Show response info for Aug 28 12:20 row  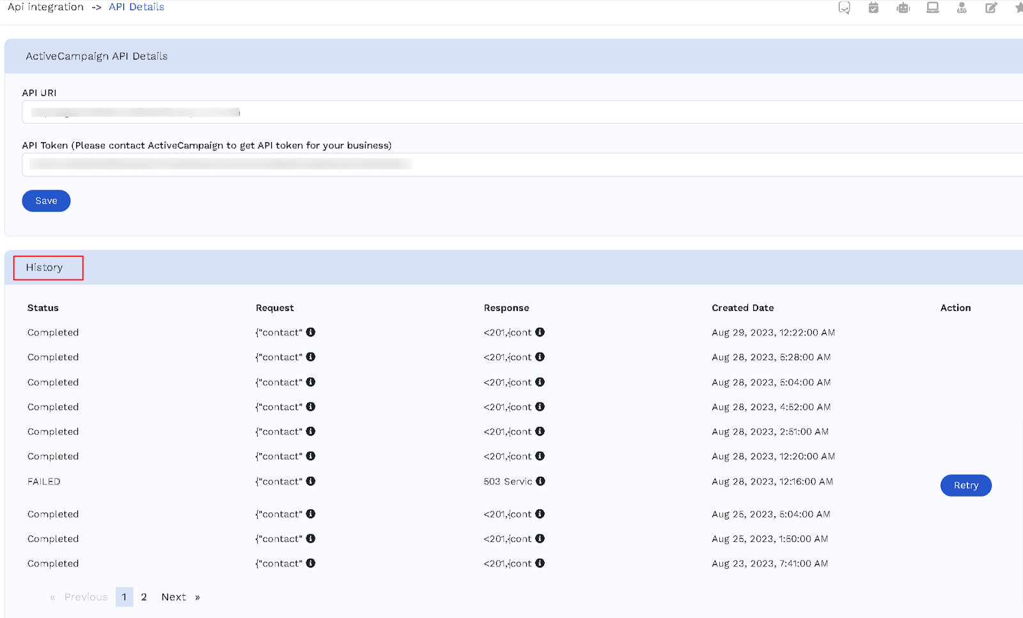pyautogui.click(x=540, y=456)
